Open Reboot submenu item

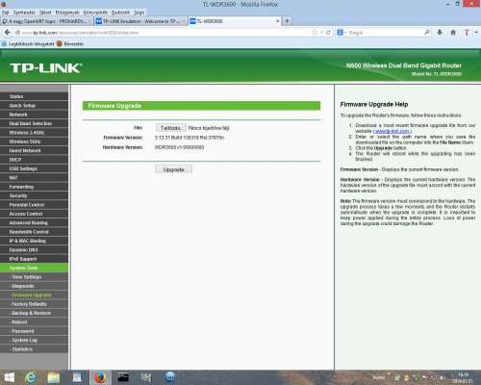pyautogui.click(x=34, y=321)
